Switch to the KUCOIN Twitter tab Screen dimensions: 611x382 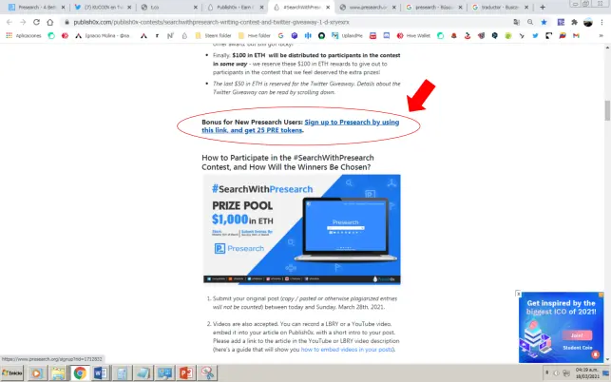coord(104,7)
